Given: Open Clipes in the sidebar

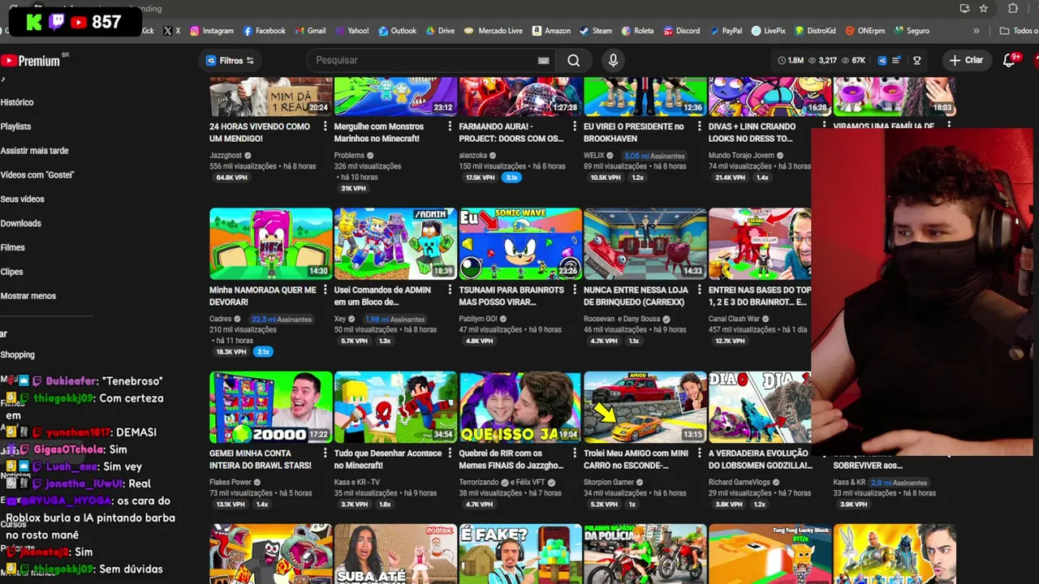Looking at the screenshot, I should [11, 273].
